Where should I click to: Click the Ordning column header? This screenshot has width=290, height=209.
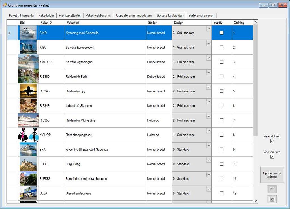pyautogui.click(x=242, y=23)
